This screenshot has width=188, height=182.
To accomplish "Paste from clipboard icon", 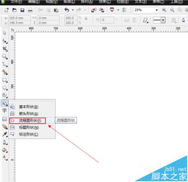I will pos(56,10).
